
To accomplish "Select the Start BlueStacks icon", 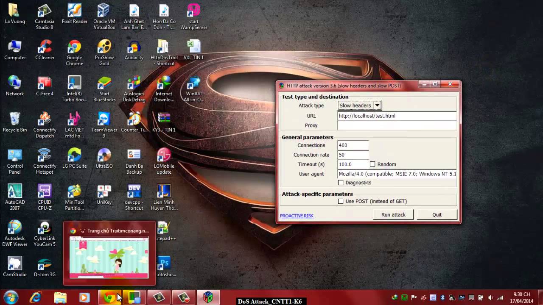I will [x=104, y=89].
